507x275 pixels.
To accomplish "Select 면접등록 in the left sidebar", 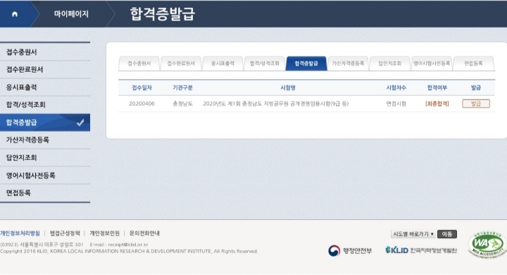I will pos(45,193).
